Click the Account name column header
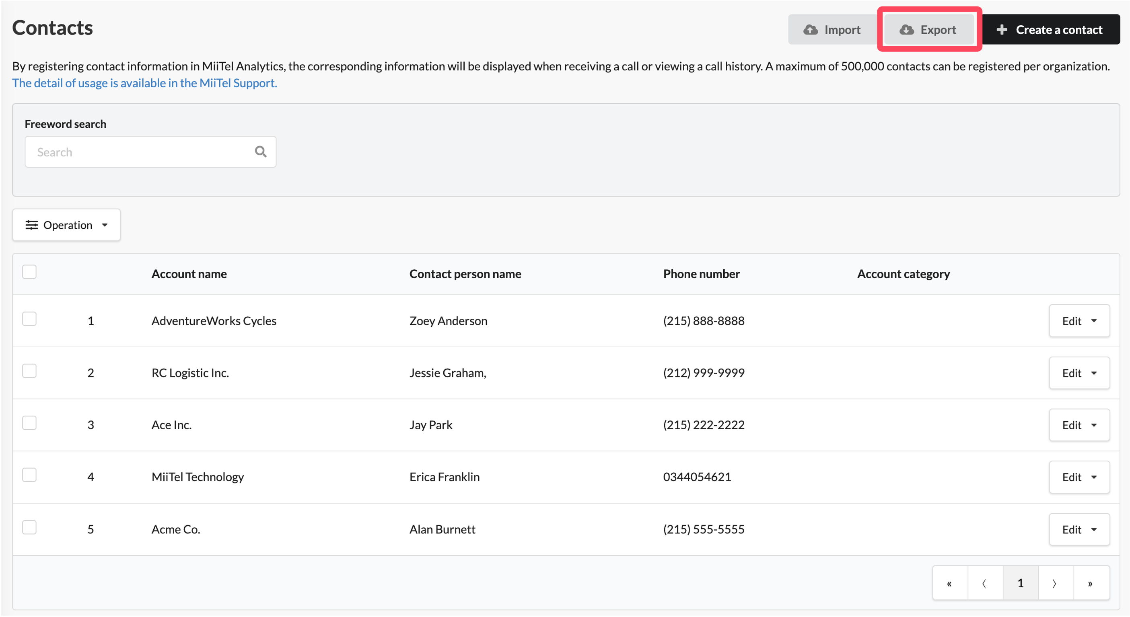The image size is (1130, 617). pyautogui.click(x=189, y=274)
